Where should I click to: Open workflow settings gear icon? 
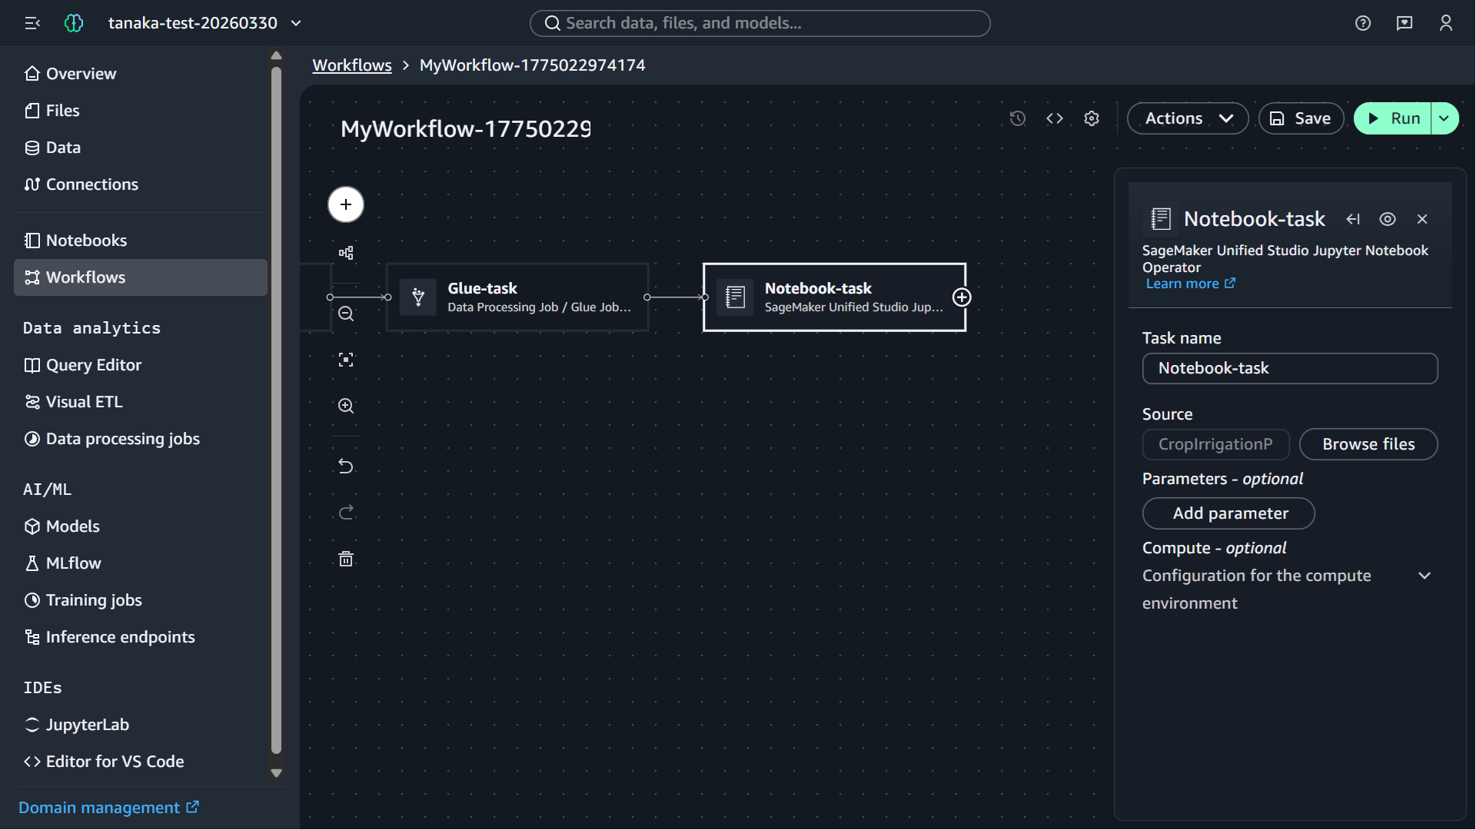pyautogui.click(x=1092, y=118)
